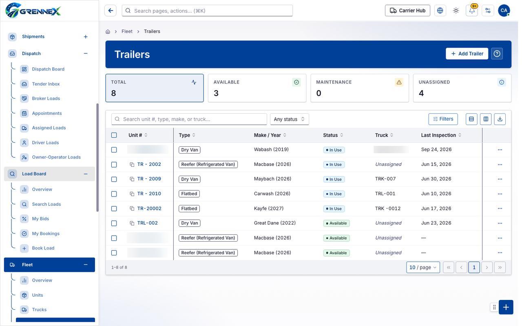
Task: Collapse the Dispatch sidebar section
Action: tap(86, 53)
